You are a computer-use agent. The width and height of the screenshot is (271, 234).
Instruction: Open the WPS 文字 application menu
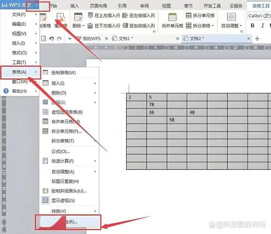[19, 5]
